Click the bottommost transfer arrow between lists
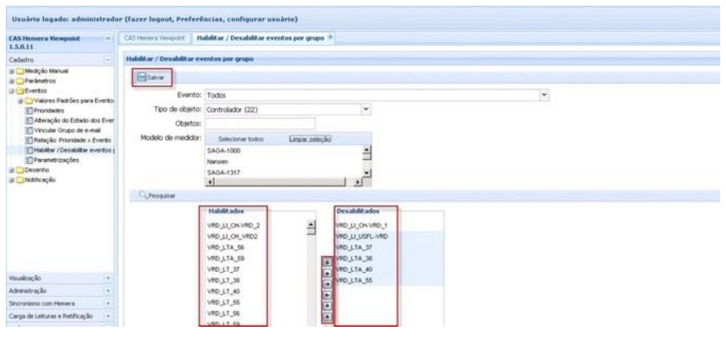 pyautogui.click(x=328, y=315)
